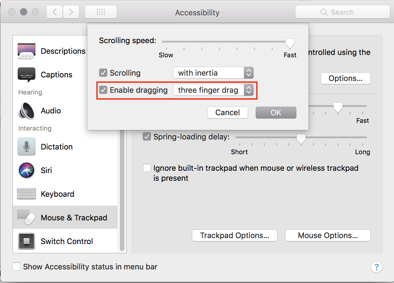Select Mouse & Trackpad in the sidebar

pos(65,217)
